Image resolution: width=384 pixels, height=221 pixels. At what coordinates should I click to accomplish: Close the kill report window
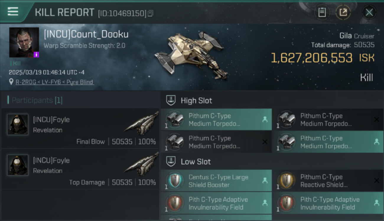click(369, 12)
